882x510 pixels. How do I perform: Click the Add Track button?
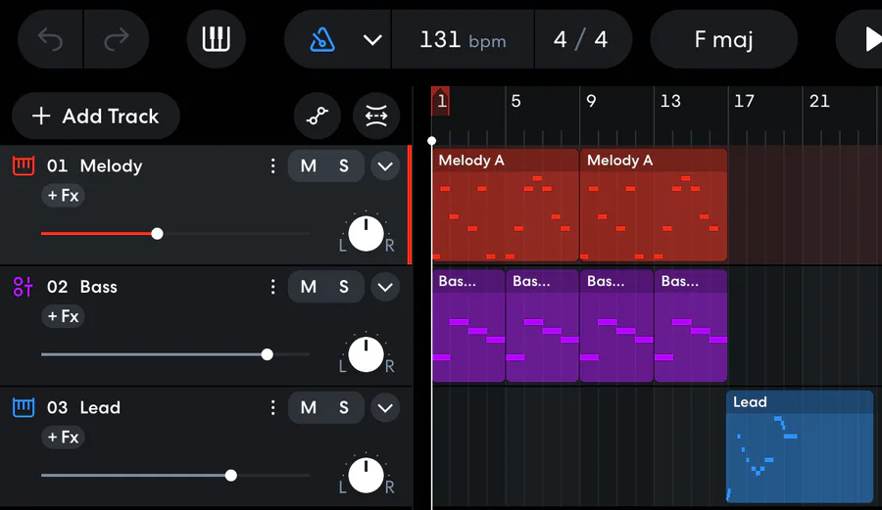[96, 116]
